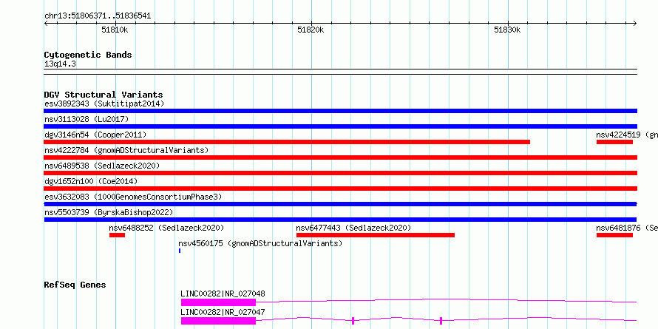The width and height of the screenshot is (658, 329).
Task: Select the small red bar under nsv6488252
Action: tap(117, 235)
